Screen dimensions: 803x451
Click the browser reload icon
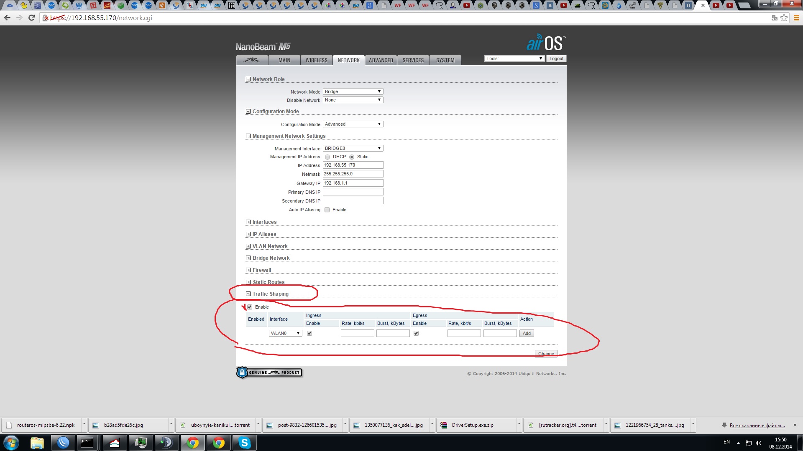click(x=31, y=18)
